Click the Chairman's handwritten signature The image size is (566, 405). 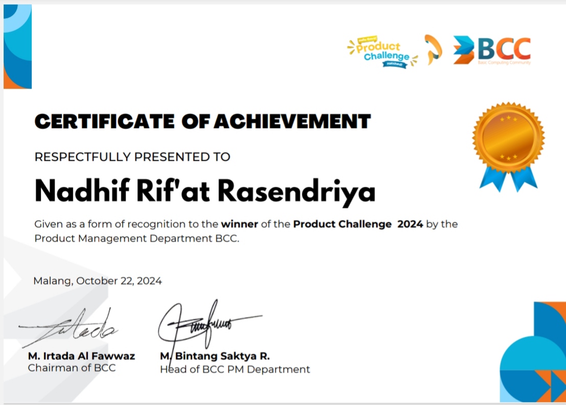pyautogui.click(x=68, y=328)
